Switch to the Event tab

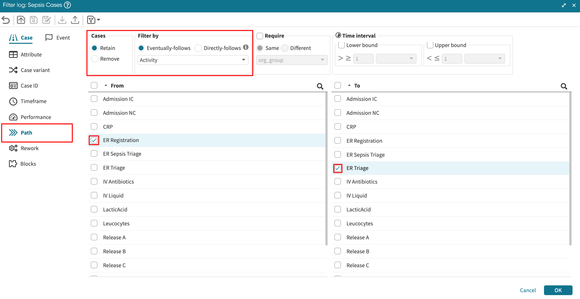tap(58, 38)
